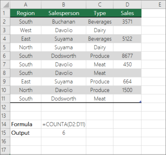Click the Region header cell

coord(26,13)
